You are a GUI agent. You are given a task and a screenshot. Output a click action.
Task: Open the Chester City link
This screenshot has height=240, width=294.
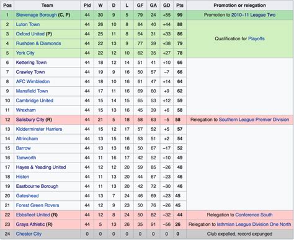click(x=29, y=234)
